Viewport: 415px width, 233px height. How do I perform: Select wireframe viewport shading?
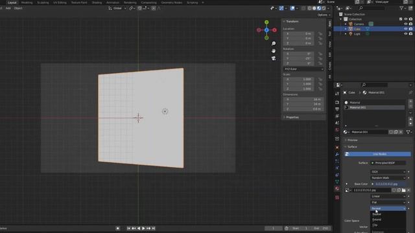(x=309, y=8)
